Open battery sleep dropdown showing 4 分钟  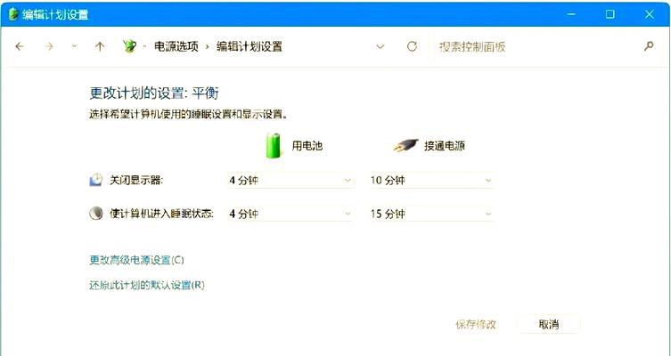point(290,214)
